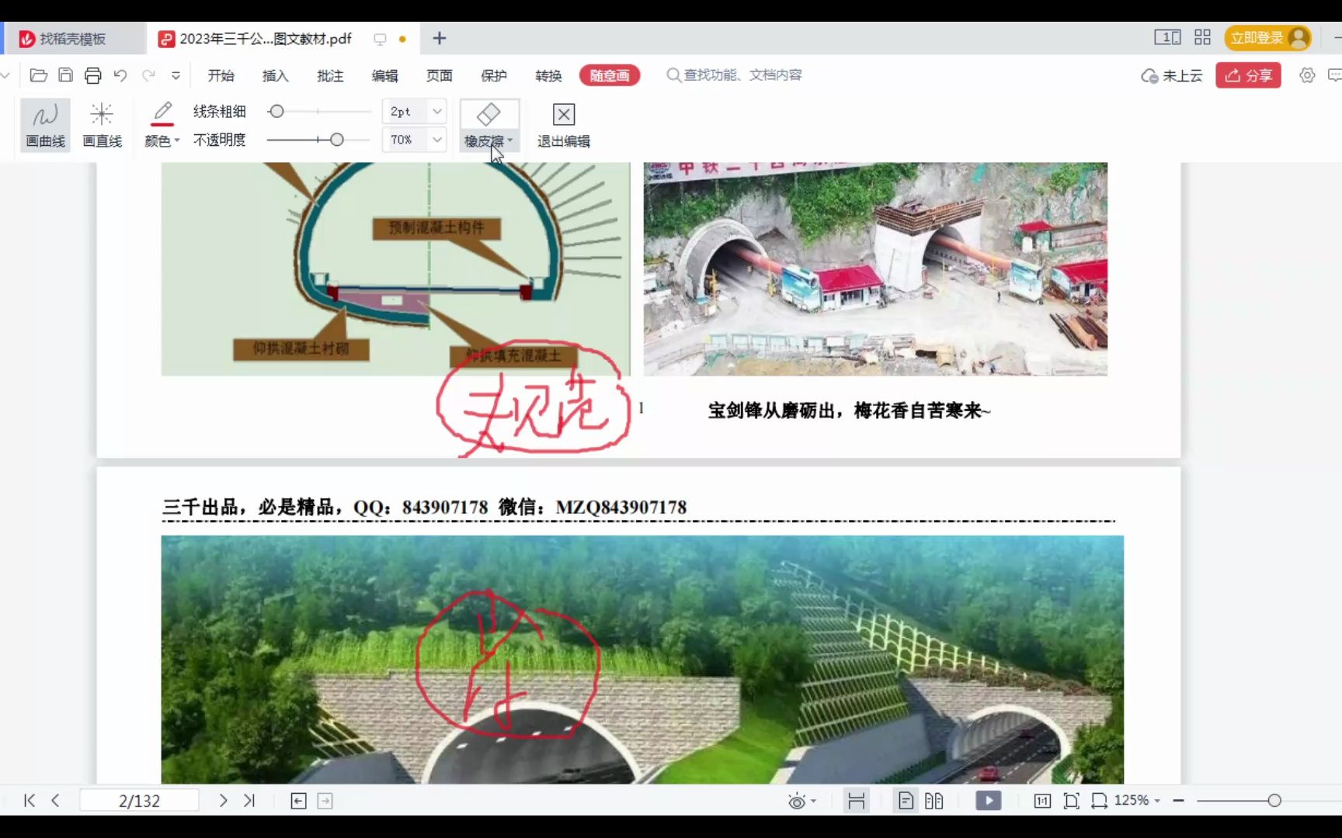Click the tab display mode icon beside pdf title
1342x838 pixels.
380,39
